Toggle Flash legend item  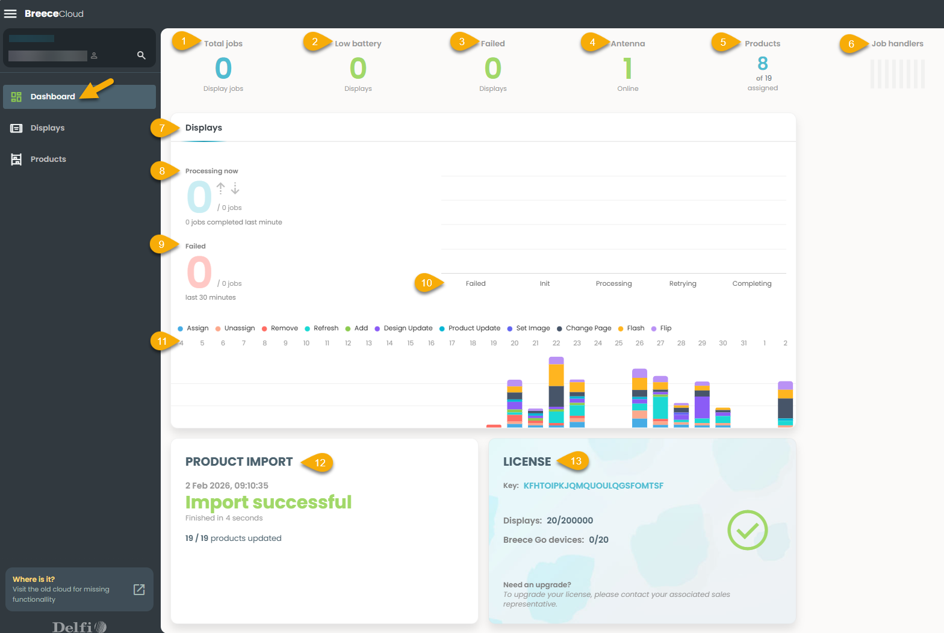pos(631,329)
